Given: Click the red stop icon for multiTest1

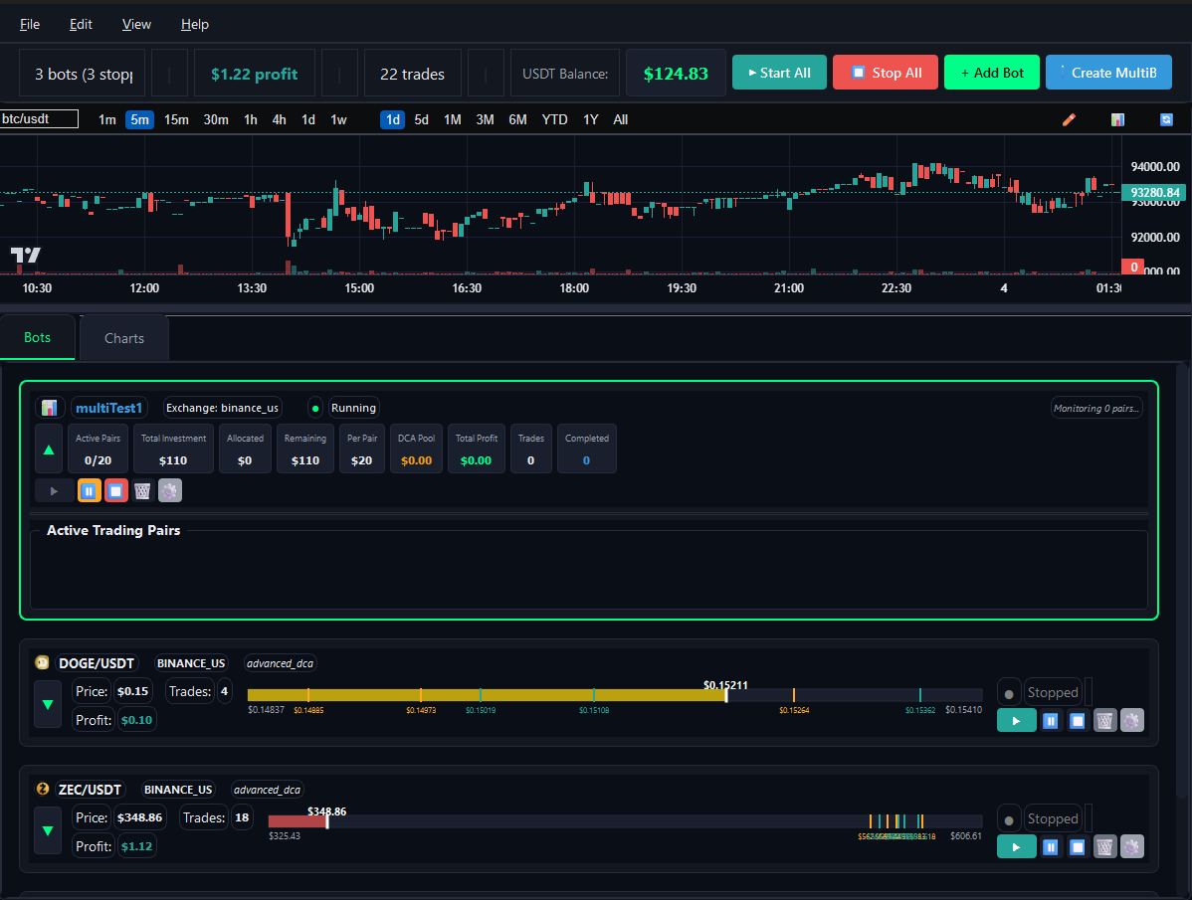Looking at the screenshot, I should pos(116,490).
